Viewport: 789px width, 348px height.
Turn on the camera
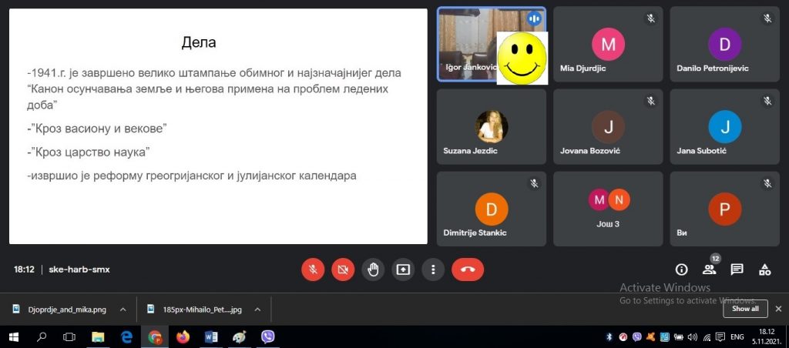[343, 269]
